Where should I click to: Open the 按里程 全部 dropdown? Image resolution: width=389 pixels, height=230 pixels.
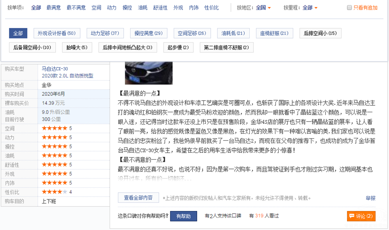pyautogui.click(x=310, y=8)
